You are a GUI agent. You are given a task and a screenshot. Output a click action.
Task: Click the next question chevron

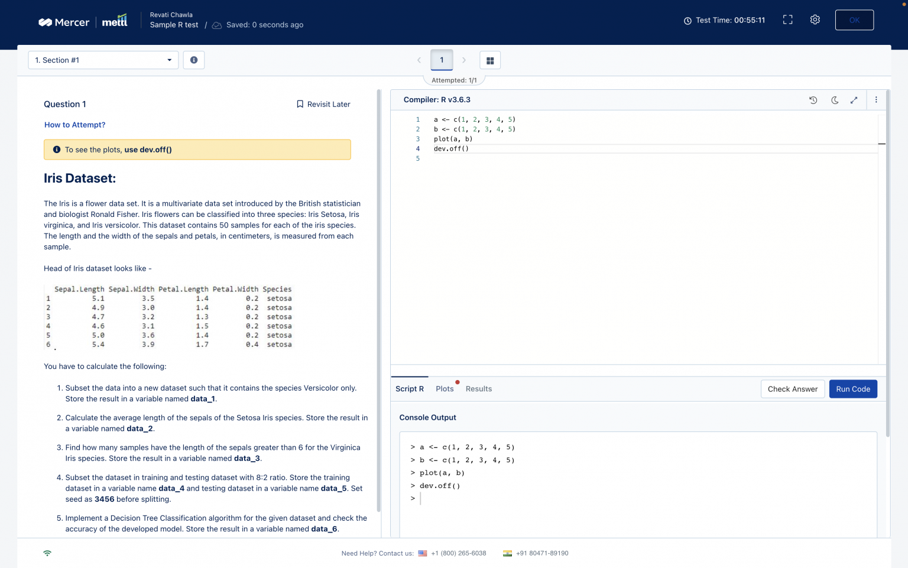point(464,60)
